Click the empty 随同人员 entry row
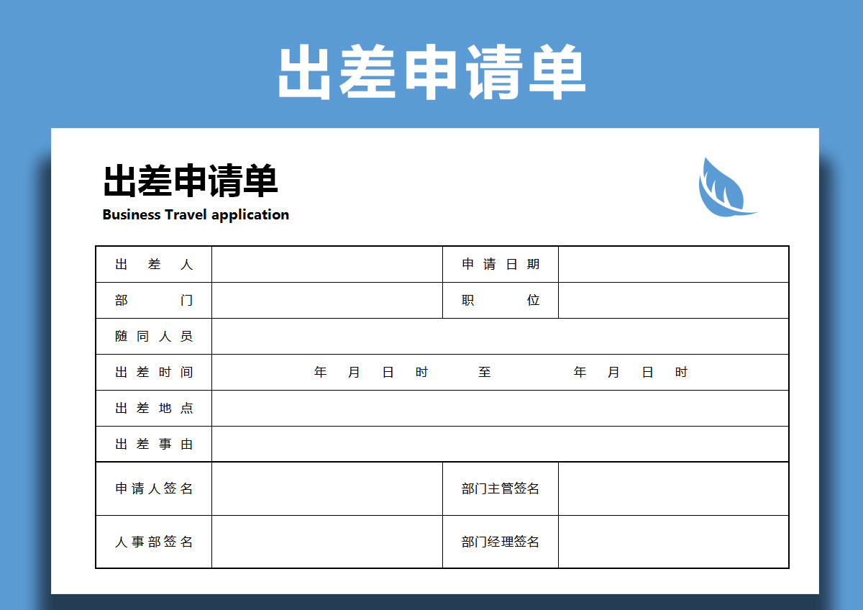The height and width of the screenshot is (610, 863). 500,337
